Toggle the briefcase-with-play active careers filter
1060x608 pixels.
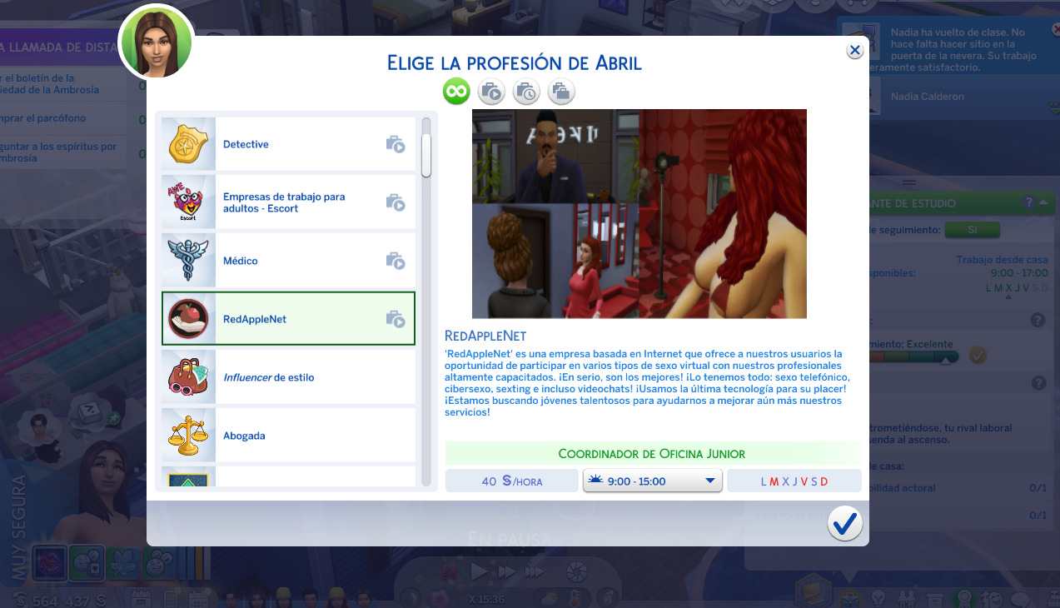coord(491,92)
